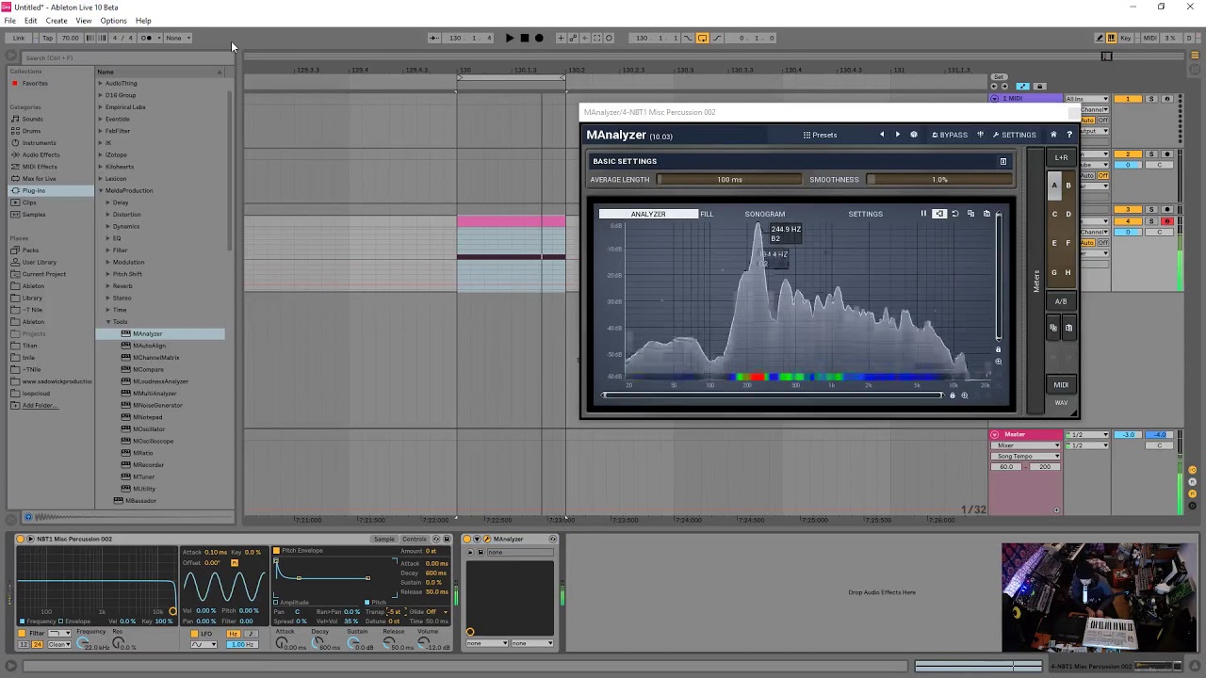The width and height of the screenshot is (1206, 678).
Task: Expand the iZotope folder
Action: click(101, 154)
